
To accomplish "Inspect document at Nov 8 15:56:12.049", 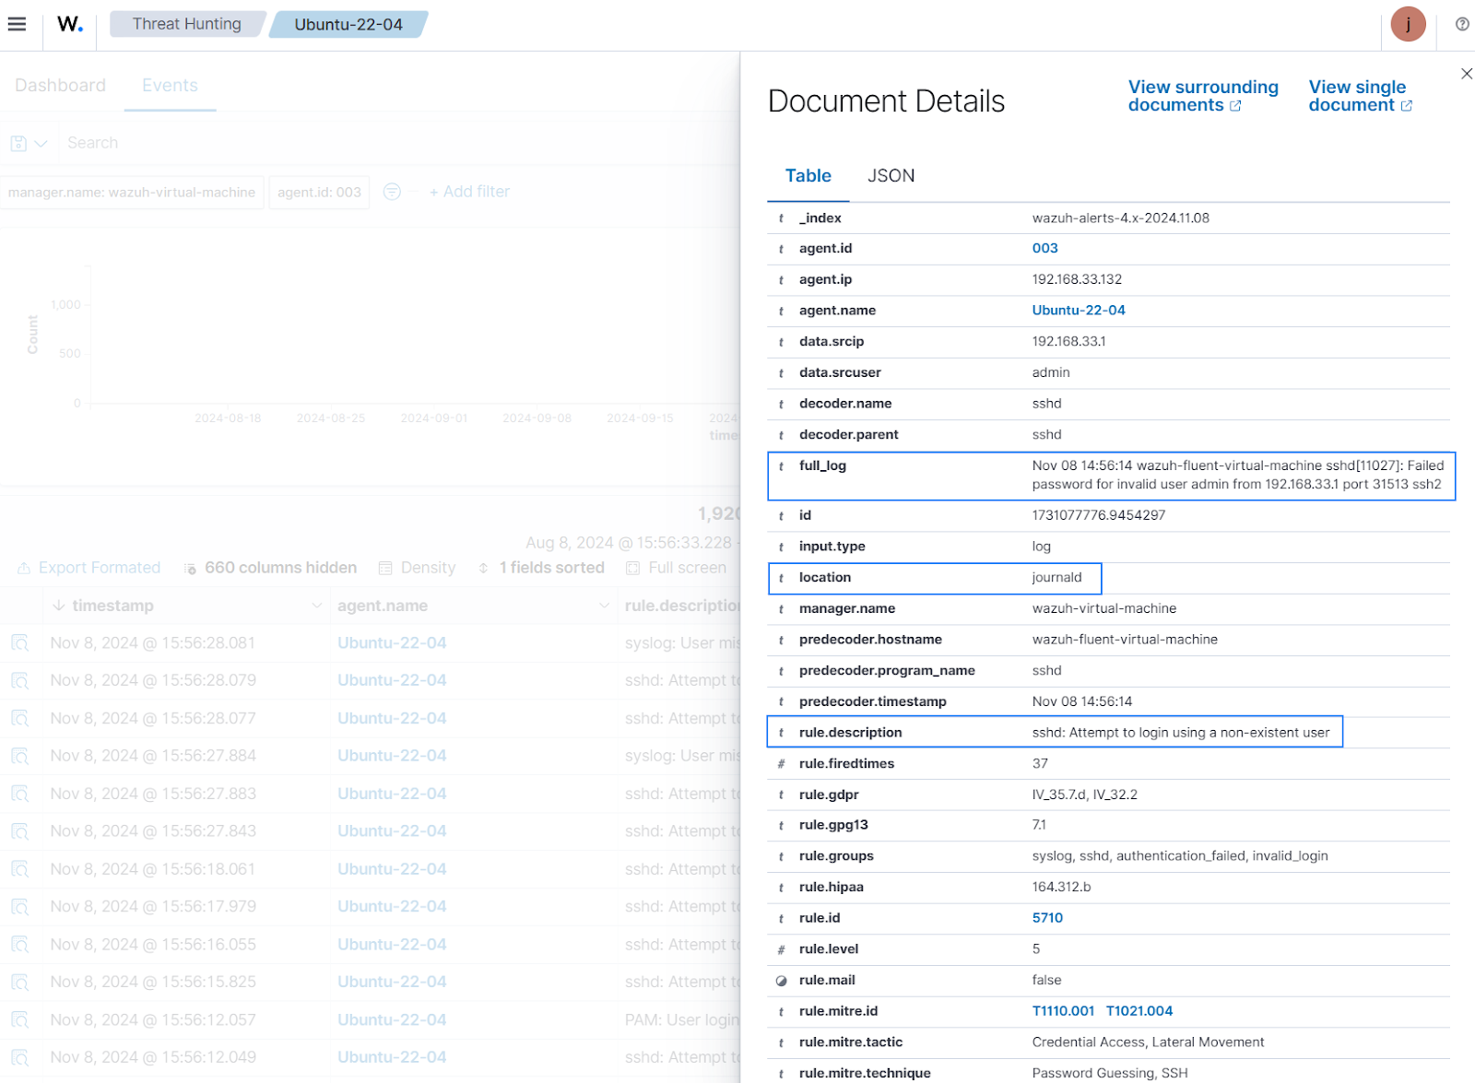I will 19,1057.
